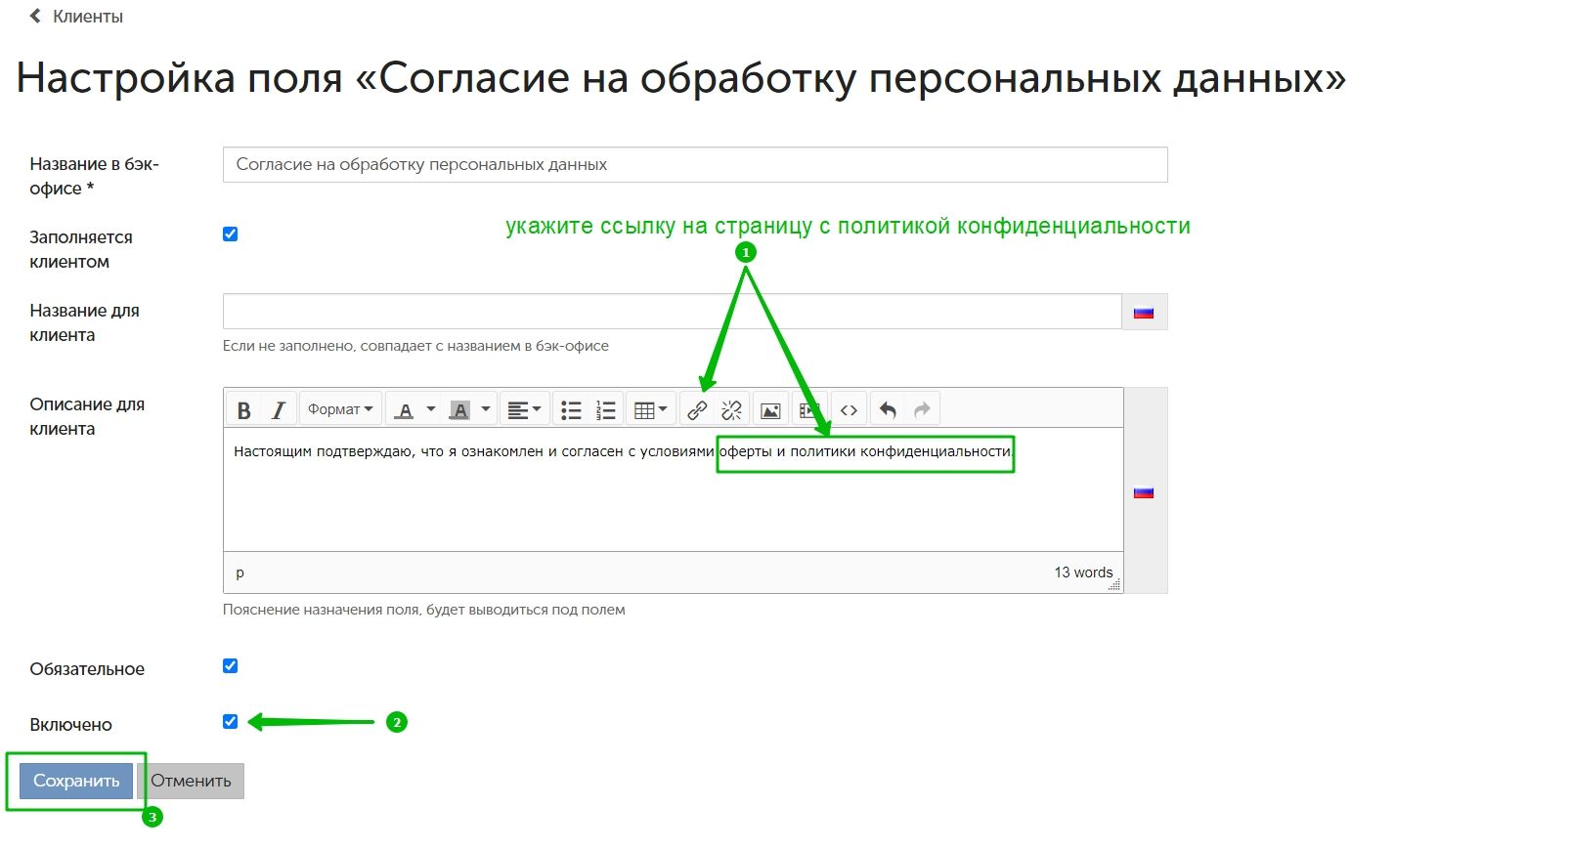Click the Описание для клиента label
The width and height of the screenshot is (1569, 849).
tap(87, 416)
